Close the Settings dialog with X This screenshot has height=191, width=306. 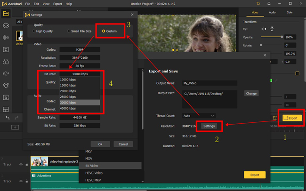point(132,15)
